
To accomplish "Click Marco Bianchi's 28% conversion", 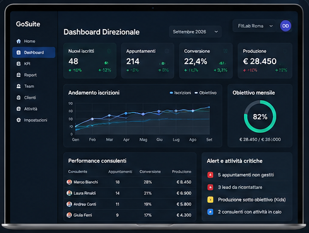I will tap(148, 182).
